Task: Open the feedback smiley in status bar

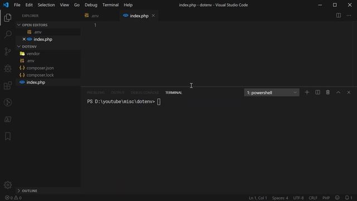Action: tap(337, 198)
